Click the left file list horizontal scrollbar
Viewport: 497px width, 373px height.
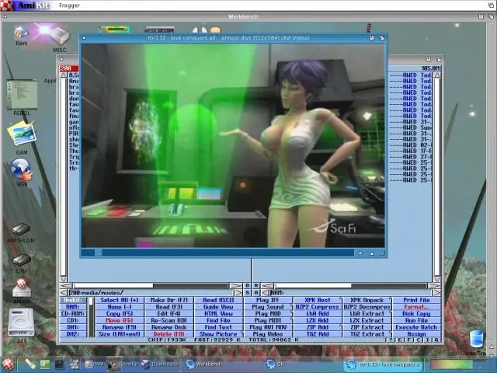tap(155, 285)
